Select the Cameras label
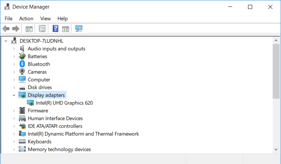The width and height of the screenshot is (281, 164). 37,72
